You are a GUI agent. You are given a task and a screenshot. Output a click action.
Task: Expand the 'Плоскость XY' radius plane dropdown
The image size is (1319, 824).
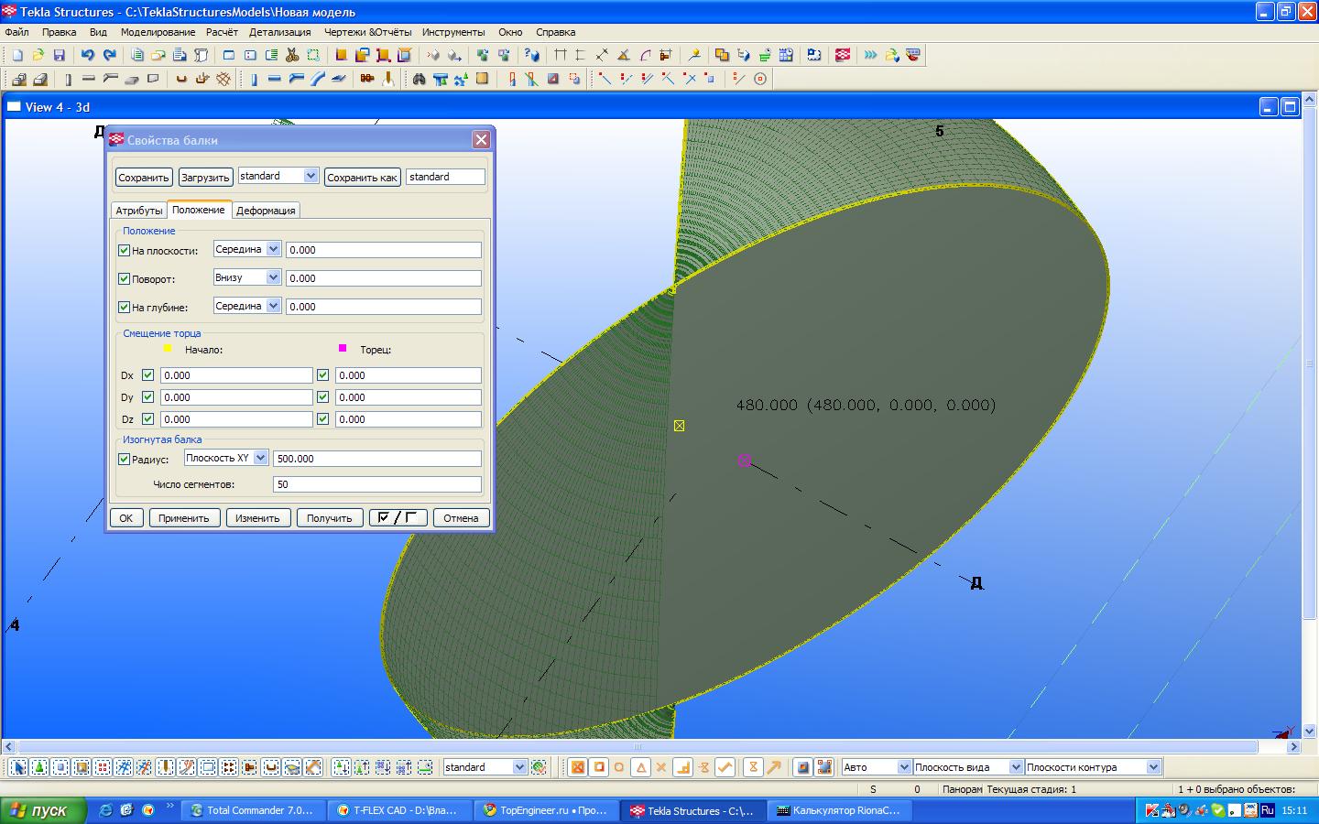[x=260, y=458]
